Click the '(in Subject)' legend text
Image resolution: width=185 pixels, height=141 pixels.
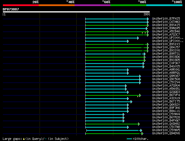[58, 139]
